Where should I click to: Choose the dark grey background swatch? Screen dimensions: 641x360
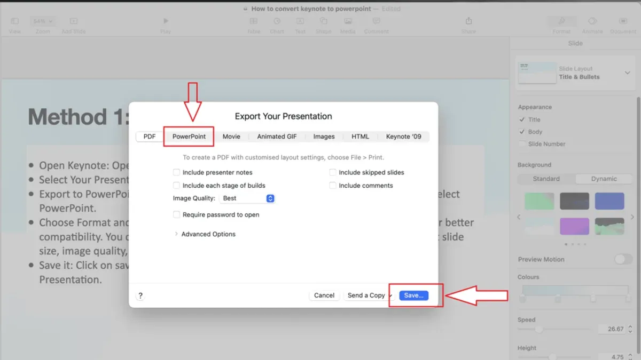pos(575,201)
